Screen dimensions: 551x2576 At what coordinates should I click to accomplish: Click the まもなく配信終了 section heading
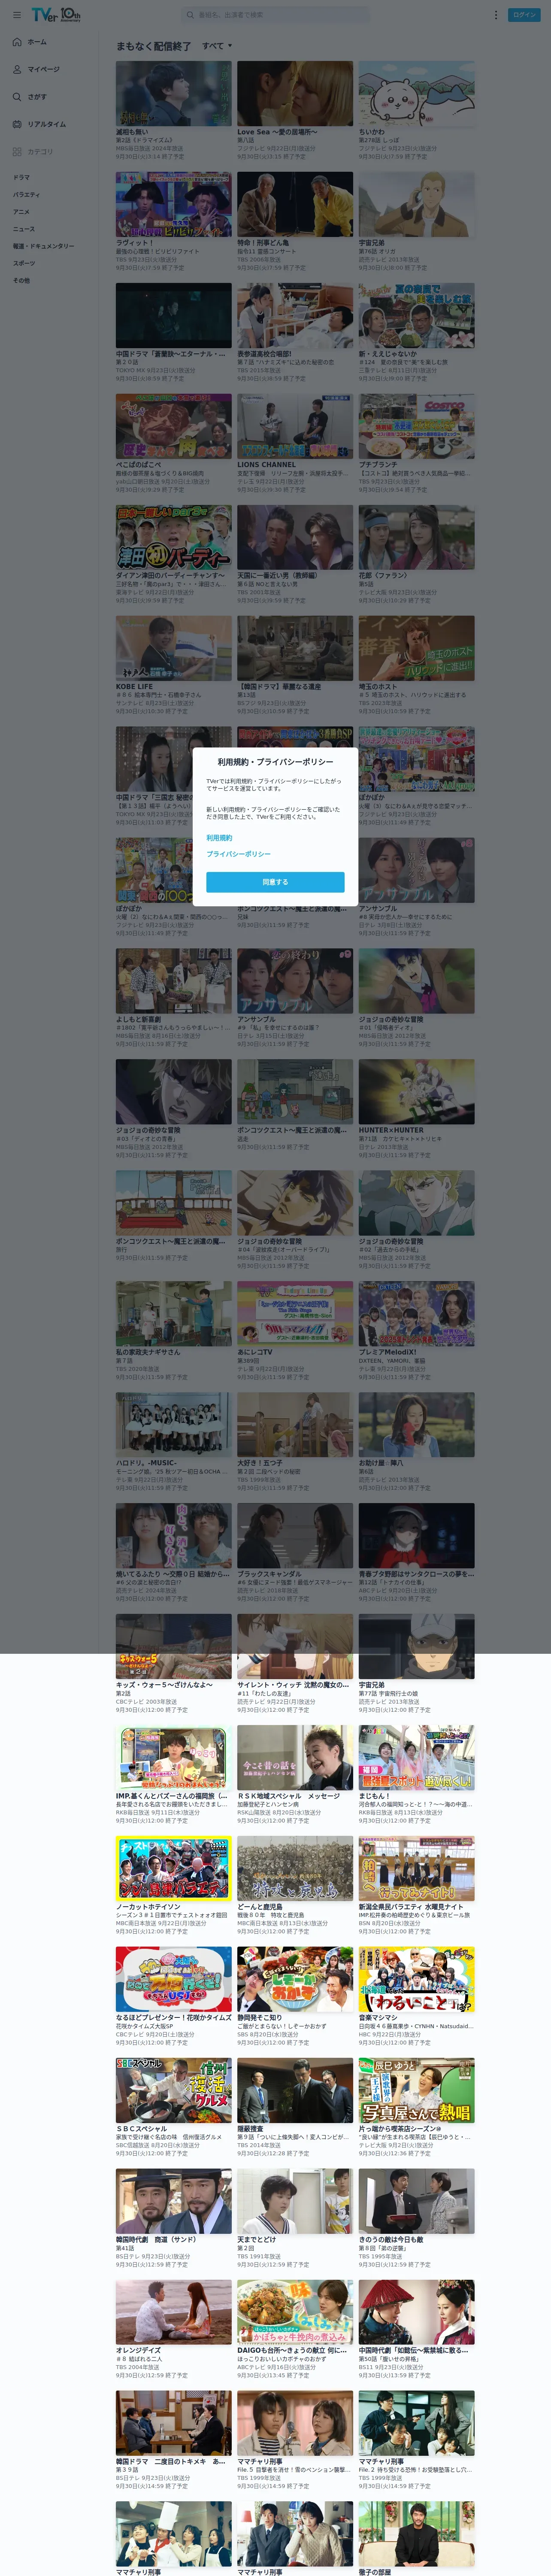point(153,46)
